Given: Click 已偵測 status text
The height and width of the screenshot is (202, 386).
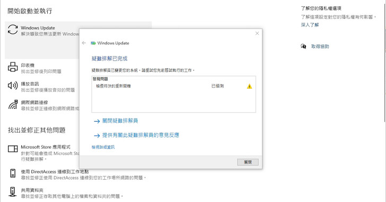Looking at the screenshot, I should (x=217, y=86).
